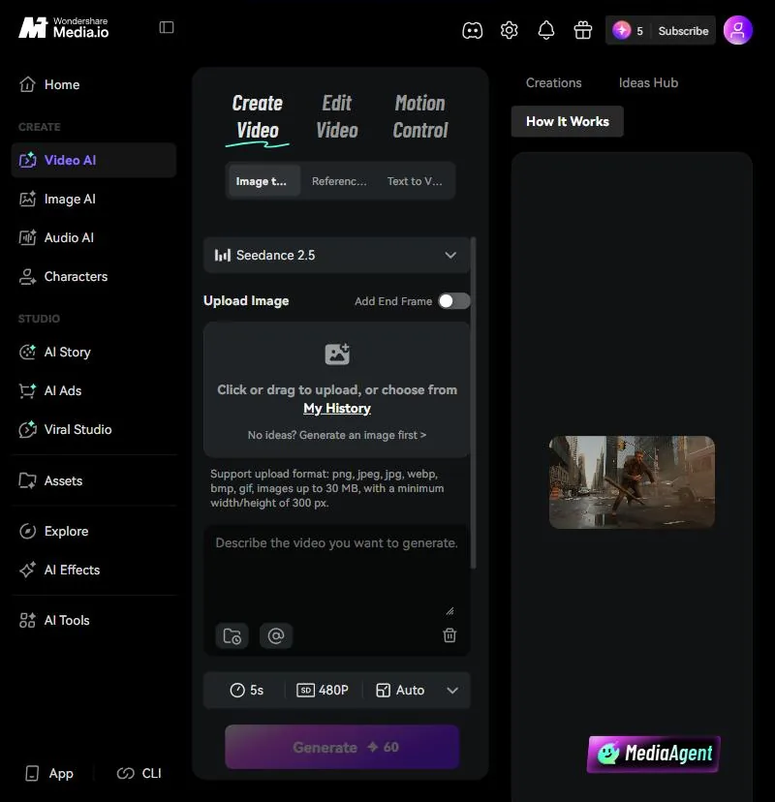The height and width of the screenshot is (802, 775).
Task: Open the My History link
Action: click(x=336, y=408)
